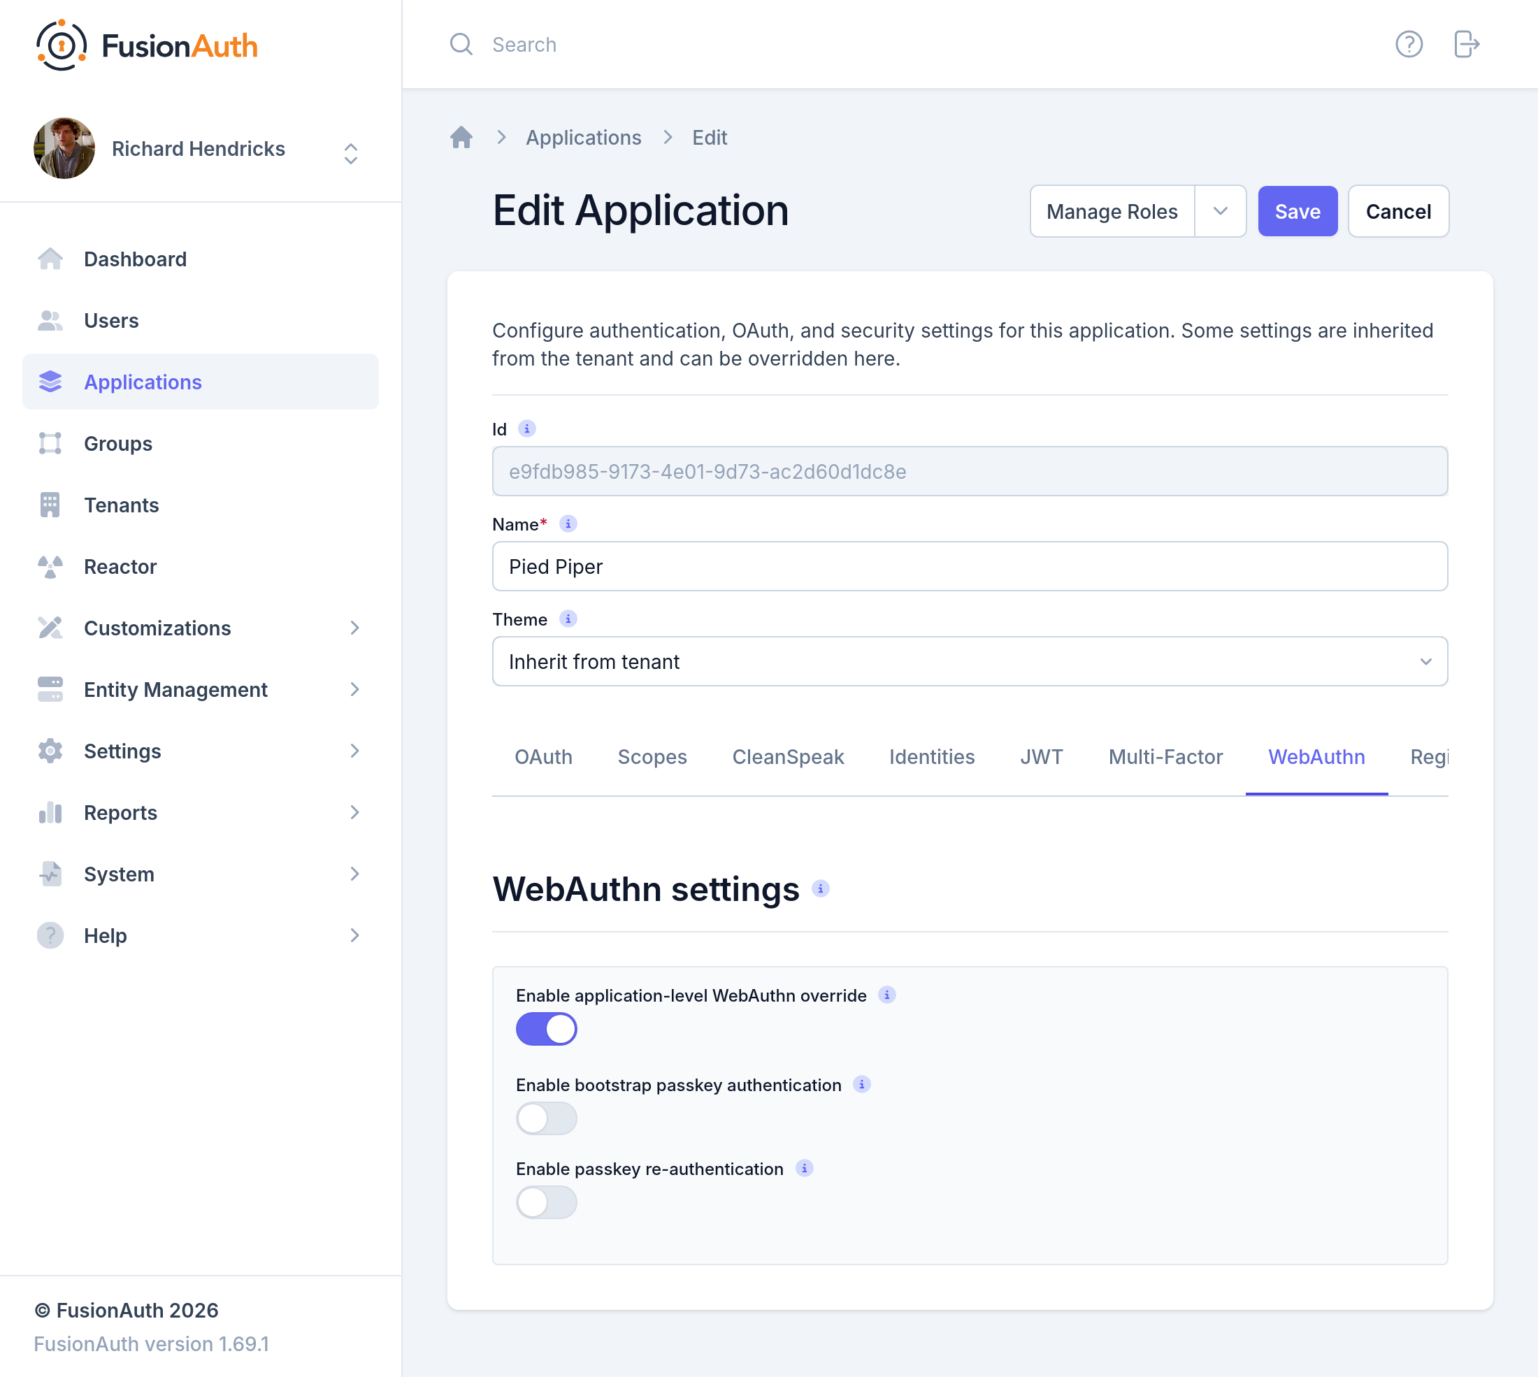
Task: Click the search magnifier icon
Action: (461, 44)
